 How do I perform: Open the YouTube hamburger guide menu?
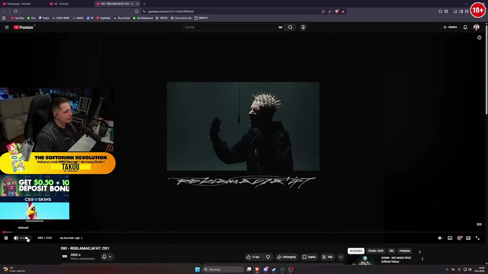click(x=6, y=27)
